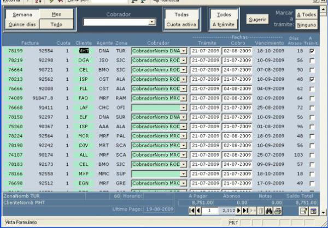Open Cobrador dropdown for factura 78166

click(x=184, y=173)
